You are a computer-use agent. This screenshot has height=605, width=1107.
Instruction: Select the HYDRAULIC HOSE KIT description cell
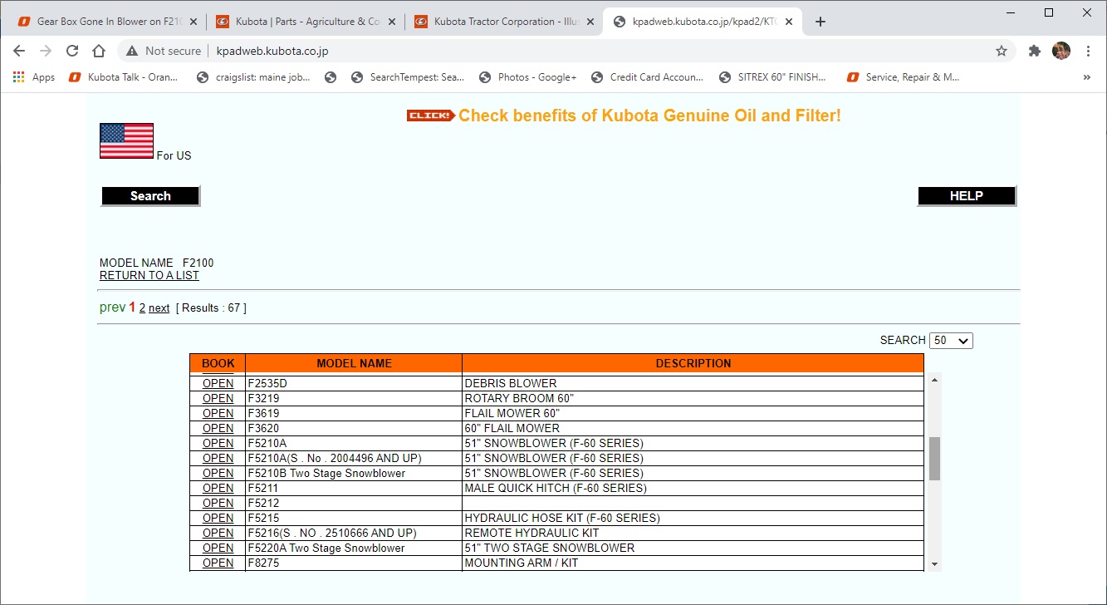pos(693,518)
